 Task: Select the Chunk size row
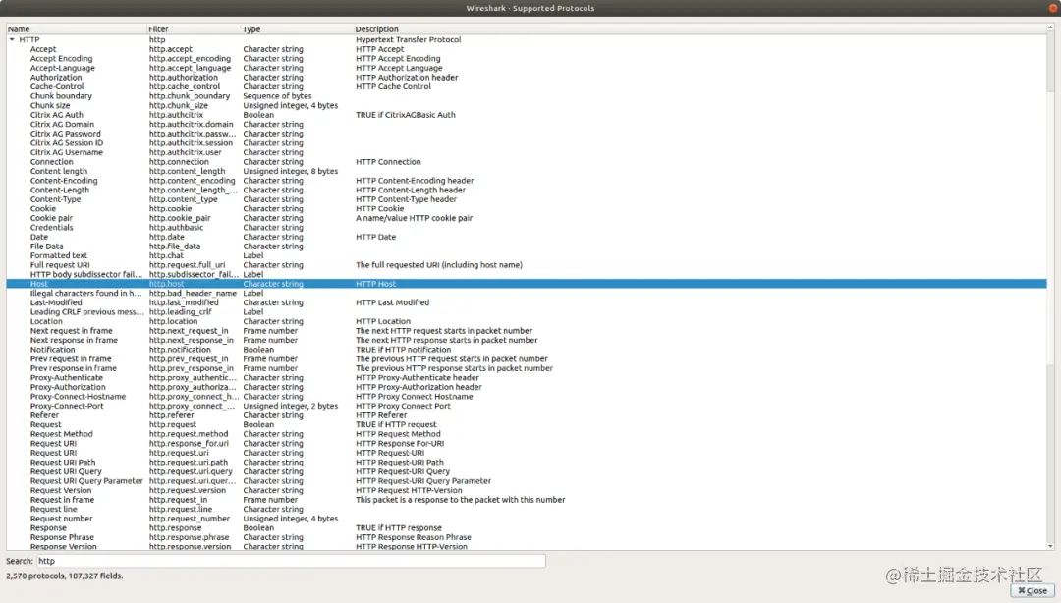(x=527, y=106)
